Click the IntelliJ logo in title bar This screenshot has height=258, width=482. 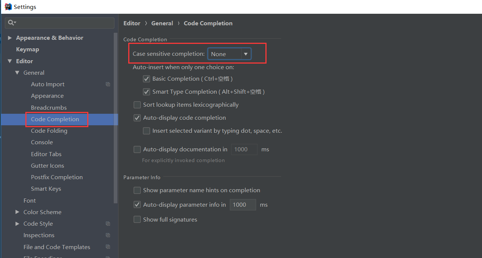pyautogui.click(x=8, y=7)
